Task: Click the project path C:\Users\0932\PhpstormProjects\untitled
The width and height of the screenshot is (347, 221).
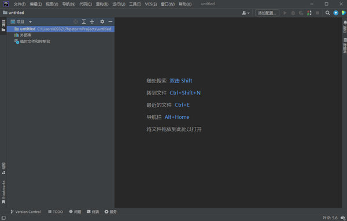Action: pyautogui.click(x=74, y=29)
